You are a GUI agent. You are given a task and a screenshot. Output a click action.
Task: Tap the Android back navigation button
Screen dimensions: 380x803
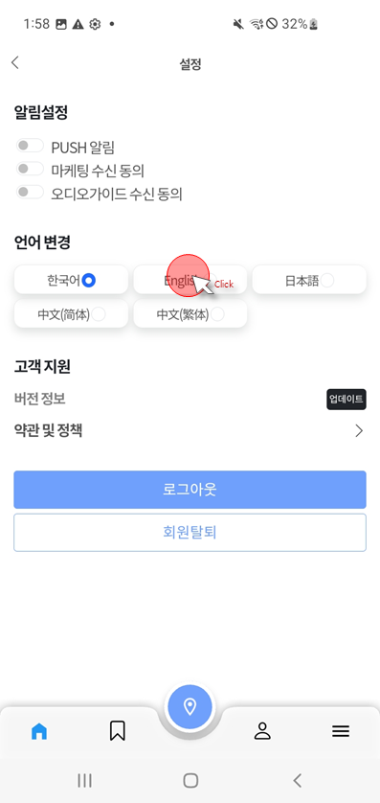[x=297, y=780]
